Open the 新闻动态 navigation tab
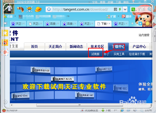This screenshot has height=113, width=156. click(x=76, y=46)
